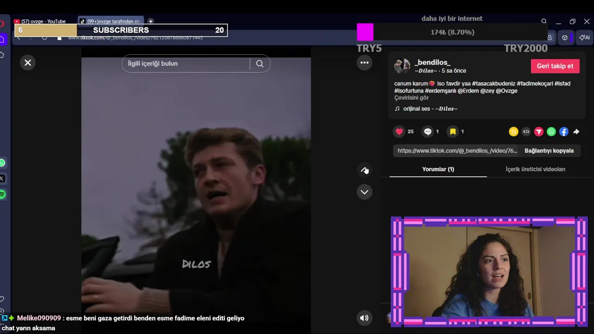Switch to 'ovzge - YouTube' browser tab
Viewport: 594px width, 334px height.
click(44, 21)
